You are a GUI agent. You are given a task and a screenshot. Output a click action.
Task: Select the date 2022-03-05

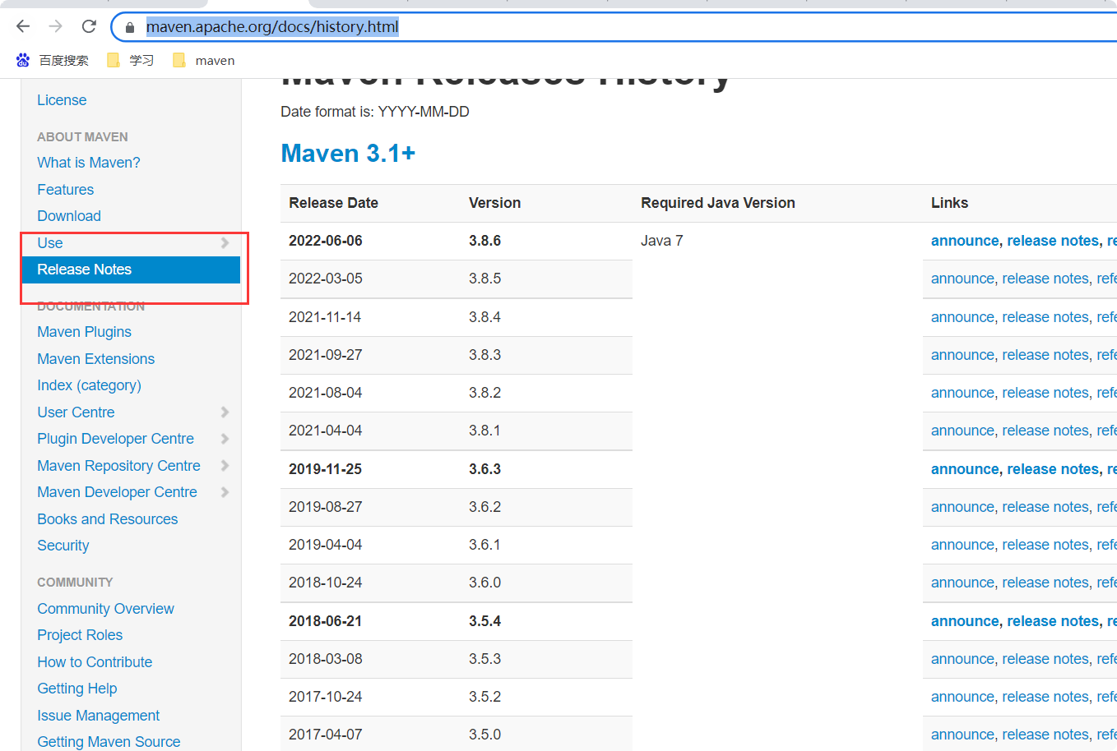pyautogui.click(x=326, y=279)
